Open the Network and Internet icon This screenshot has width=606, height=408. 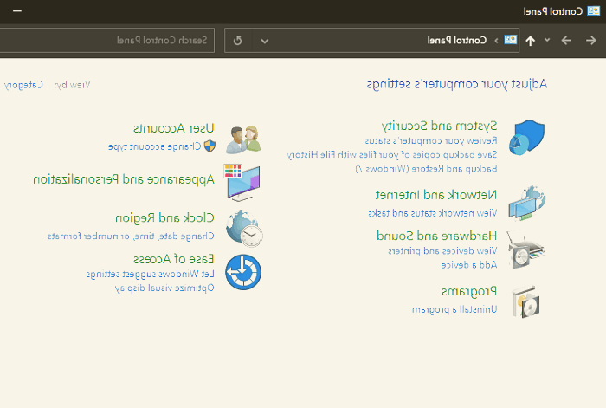(526, 204)
